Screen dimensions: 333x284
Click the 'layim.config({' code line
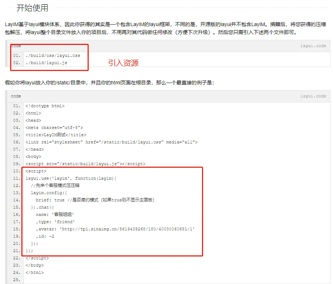pyautogui.click(x=49, y=193)
